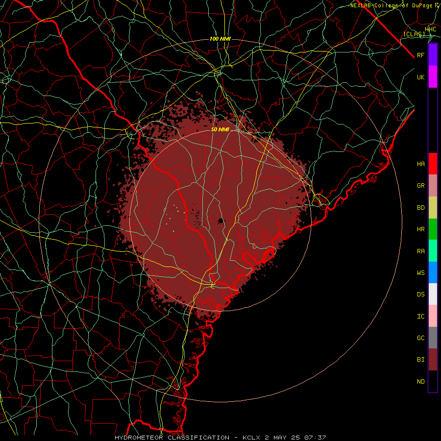Click the 'ND' legend label
Image resolution: width=441 pixels, height=441 pixels.
click(x=421, y=382)
